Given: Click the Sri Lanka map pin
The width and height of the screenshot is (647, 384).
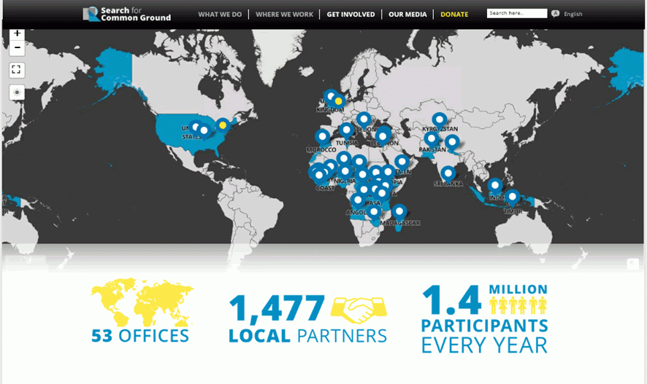Looking at the screenshot, I should pos(448,173).
